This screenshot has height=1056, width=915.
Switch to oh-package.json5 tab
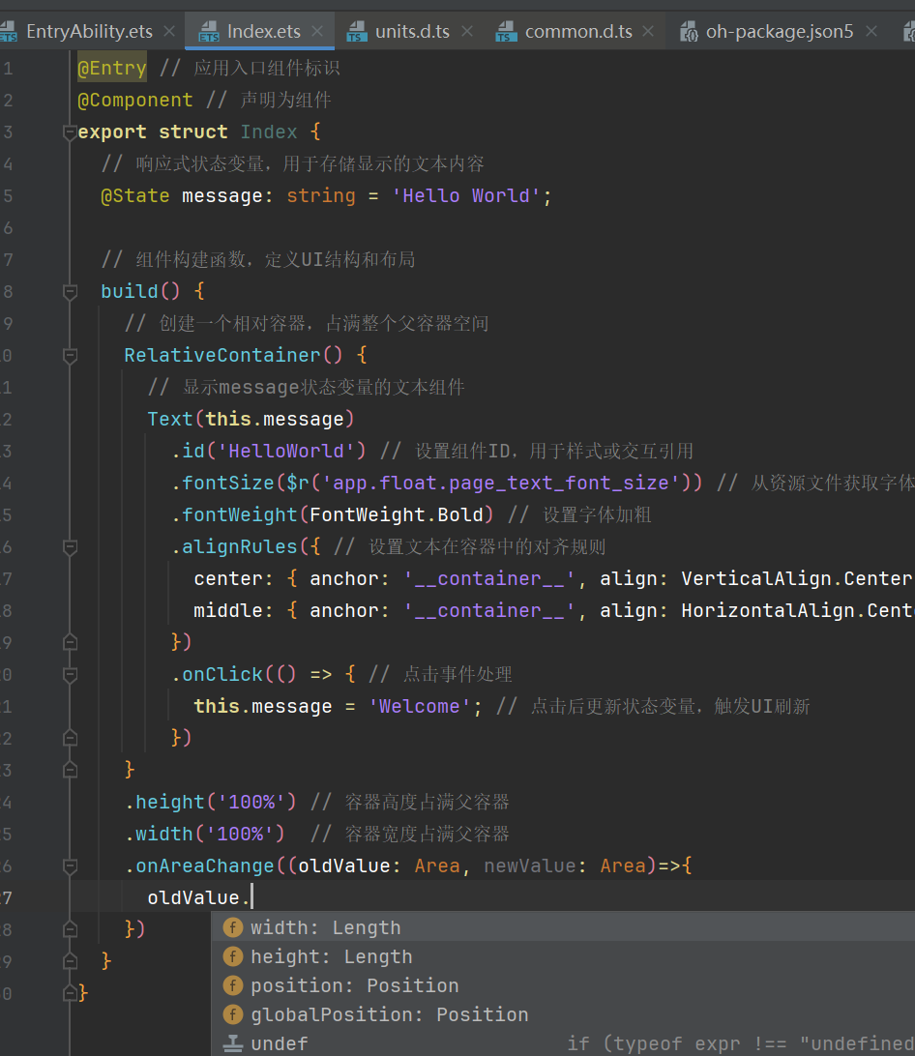(780, 32)
